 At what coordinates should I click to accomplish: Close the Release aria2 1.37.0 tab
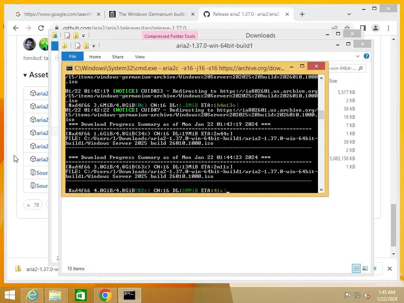[287, 14]
